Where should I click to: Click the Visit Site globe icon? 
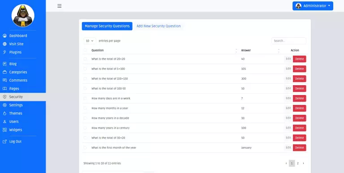4,44
